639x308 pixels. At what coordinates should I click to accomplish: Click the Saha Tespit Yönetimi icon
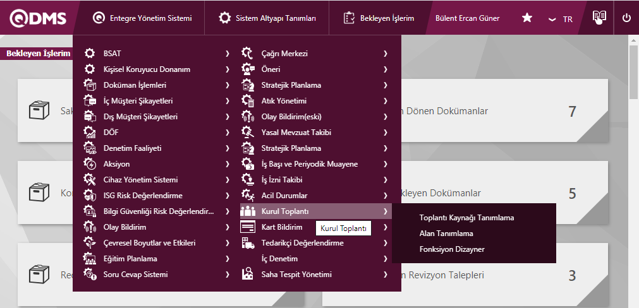tap(248, 275)
